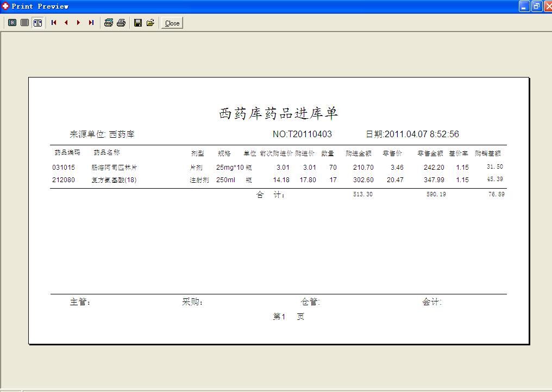Save report using floppy disk icon

click(138, 23)
